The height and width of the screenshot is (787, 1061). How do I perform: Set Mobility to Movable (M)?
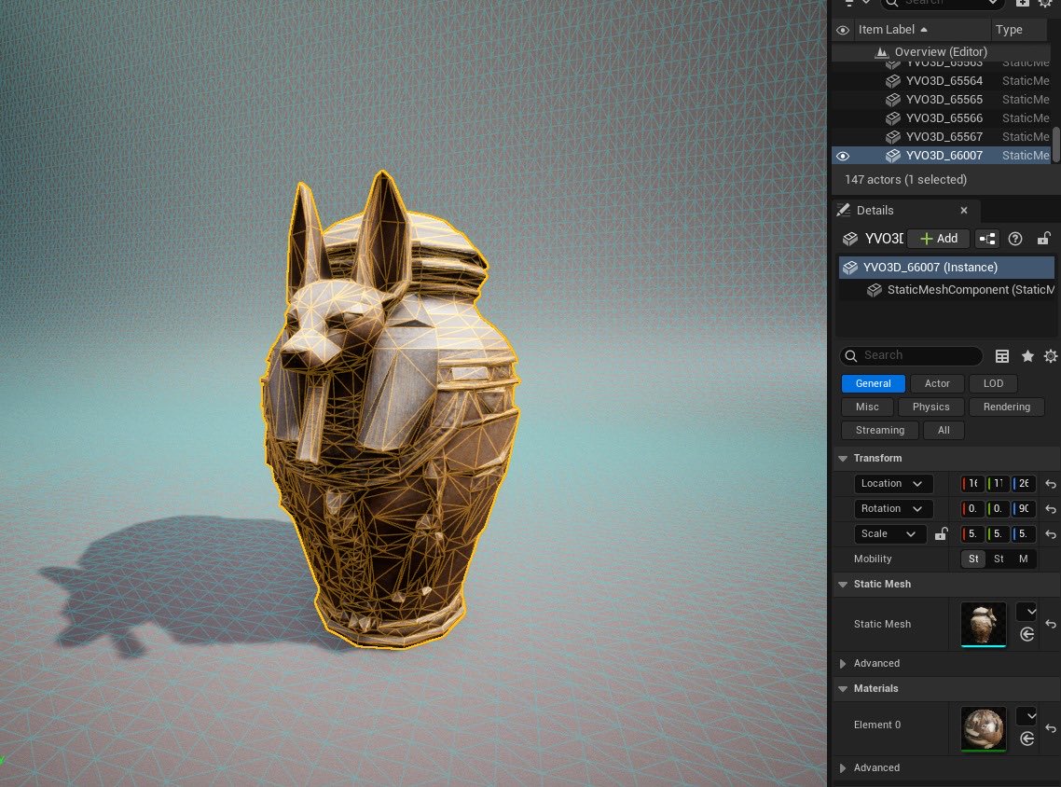(x=1023, y=559)
